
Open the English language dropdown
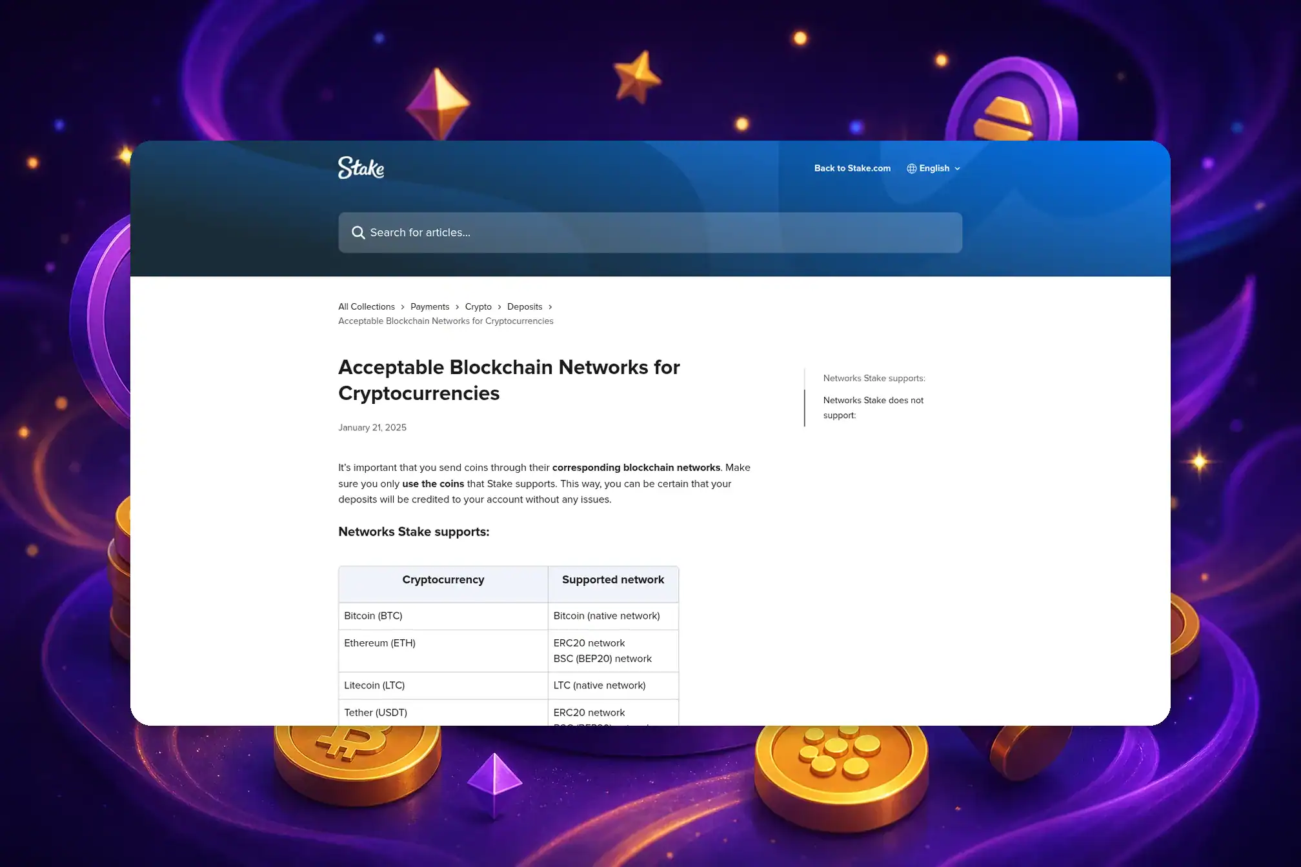[934, 168]
